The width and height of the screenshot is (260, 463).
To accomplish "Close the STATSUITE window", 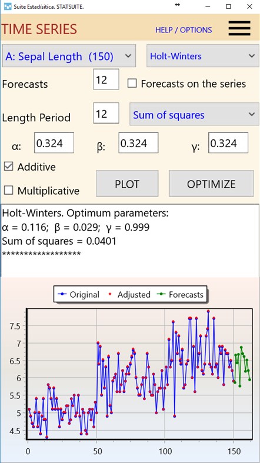I will tap(249, 7).
